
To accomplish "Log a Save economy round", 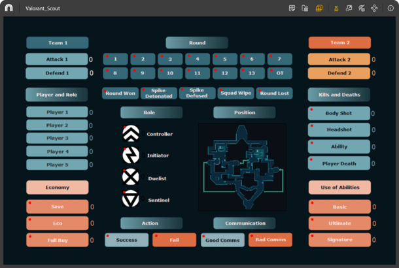I will tap(58, 207).
